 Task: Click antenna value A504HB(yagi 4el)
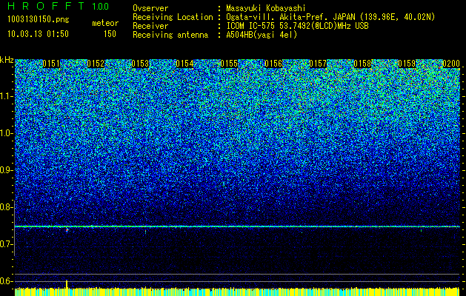(x=262, y=35)
